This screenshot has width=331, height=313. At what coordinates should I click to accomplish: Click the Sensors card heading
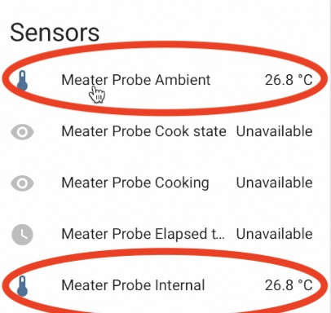pos(55,33)
